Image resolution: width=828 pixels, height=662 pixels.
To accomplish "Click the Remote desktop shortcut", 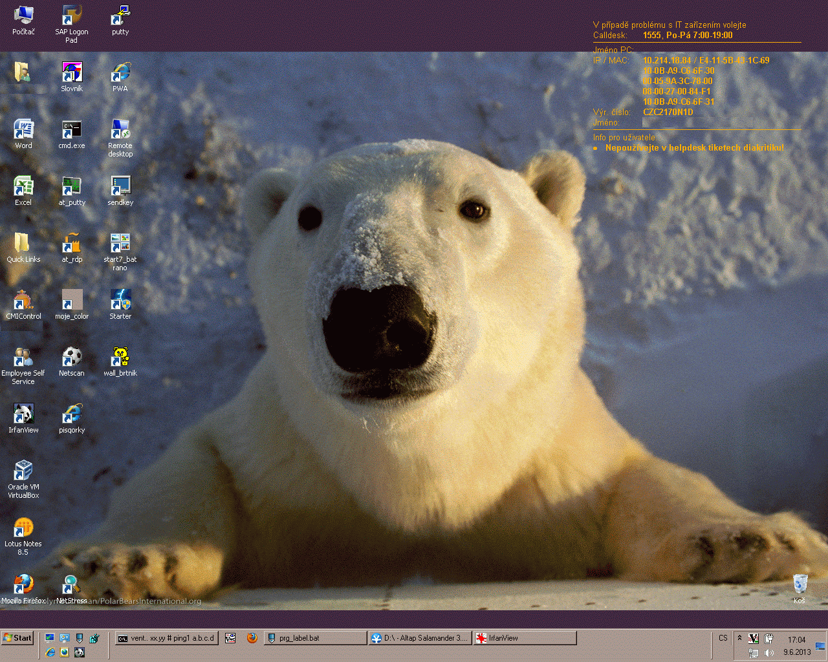I will pos(120,130).
